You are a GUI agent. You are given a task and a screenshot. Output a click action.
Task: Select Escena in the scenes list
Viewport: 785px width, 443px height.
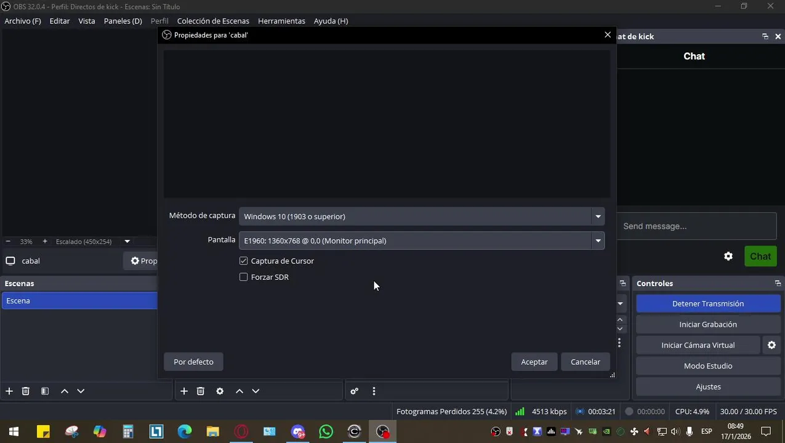pos(79,301)
